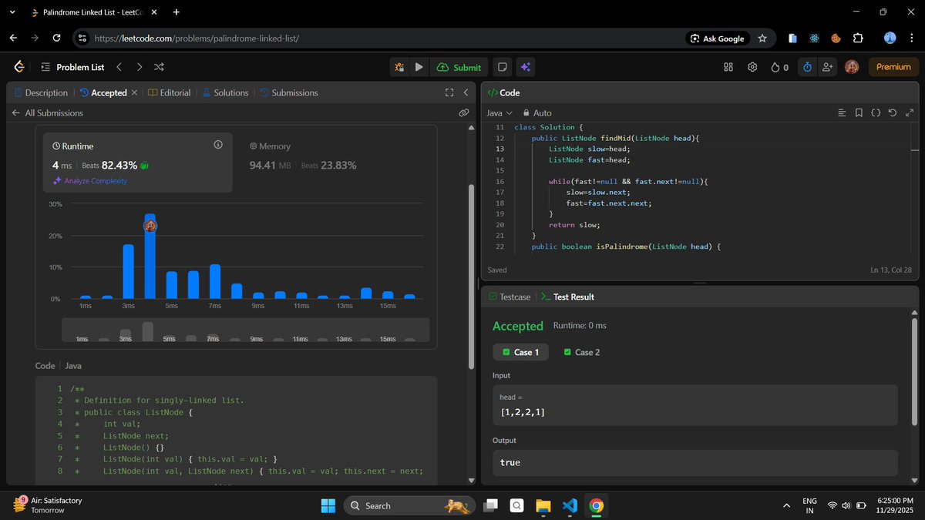This screenshot has width=925, height=520.
Task: Click the Ask Google button
Action: (x=718, y=38)
